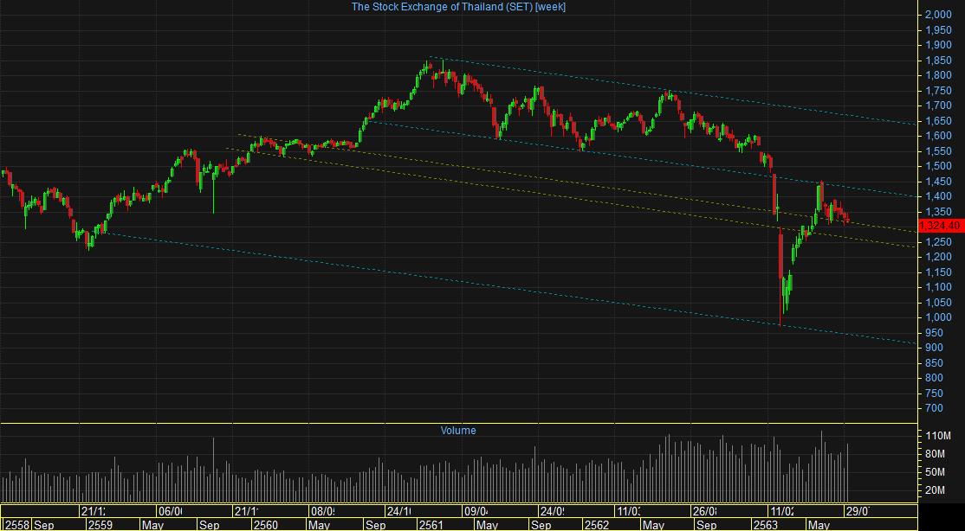Click the 1,700 price level label
Image resolution: width=965 pixels, height=531 pixels.
coord(938,106)
